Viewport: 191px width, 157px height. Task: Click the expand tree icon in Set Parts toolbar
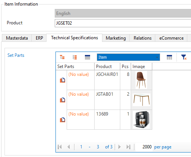[62, 57]
